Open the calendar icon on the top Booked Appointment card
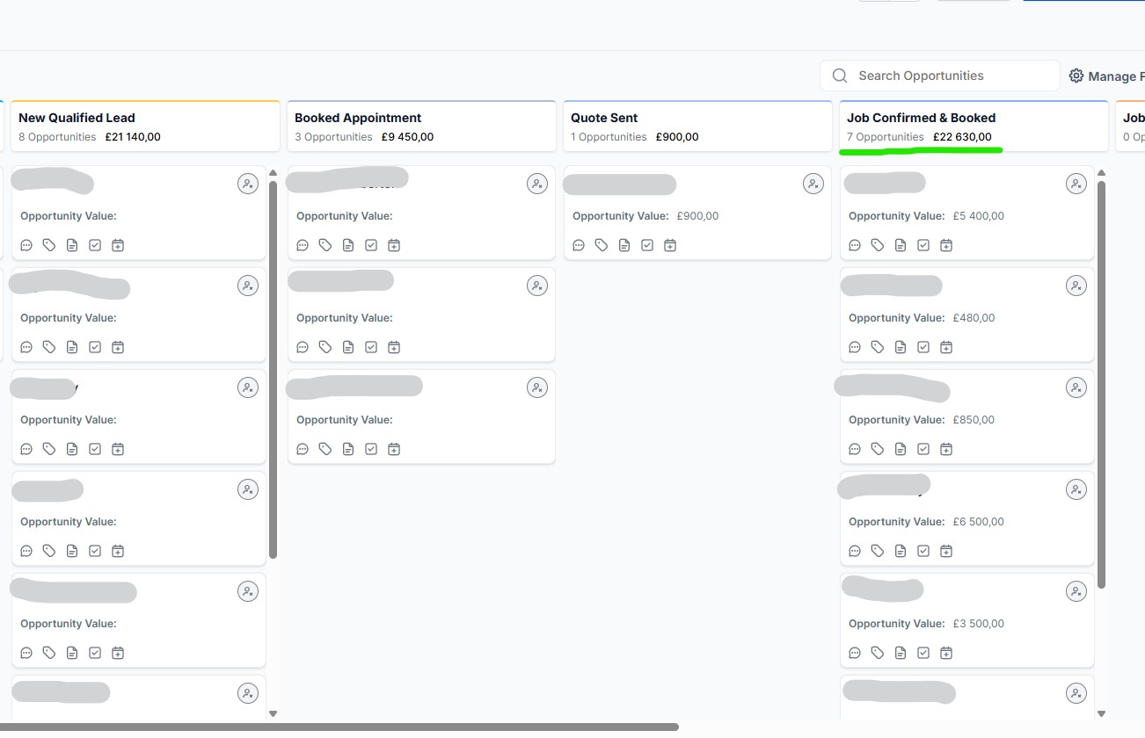This screenshot has height=738, width=1145. pyautogui.click(x=394, y=245)
